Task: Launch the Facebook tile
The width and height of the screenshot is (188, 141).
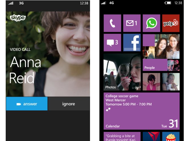Action: 132,43
